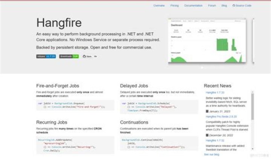271x159 pixels.
Task: Click the ContinueJobWith code snippet
Action: click(x=159, y=144)
